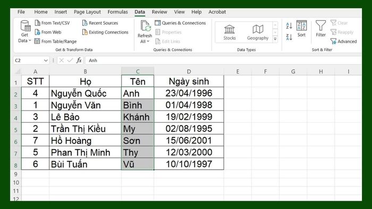Image resolution: width=372 pixels, height=209 pixels.
Task: Switch to the Insert tab
Action: pyautogui.click(x=61, y=12)
